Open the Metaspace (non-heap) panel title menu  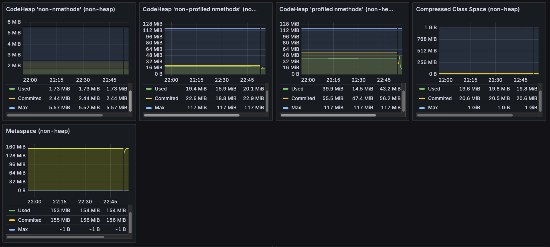(38, 131)
